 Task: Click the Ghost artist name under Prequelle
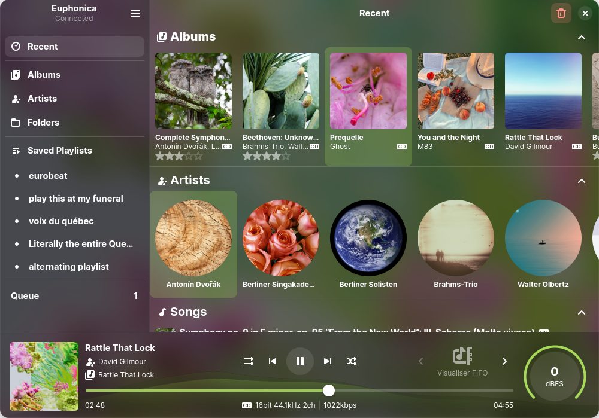coord(340,147)
